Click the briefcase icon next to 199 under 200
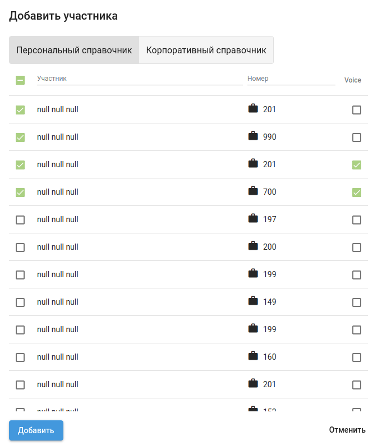Image resolution: width=382 pixels, height=445 pixels. click(253, 274)
